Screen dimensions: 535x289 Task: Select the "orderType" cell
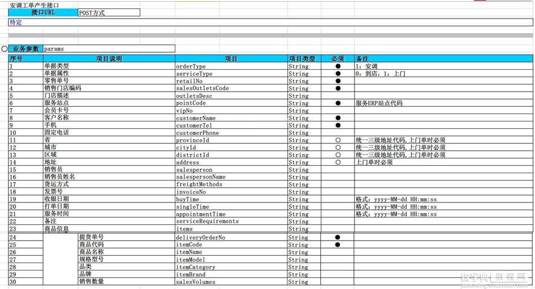pos(231,66)
